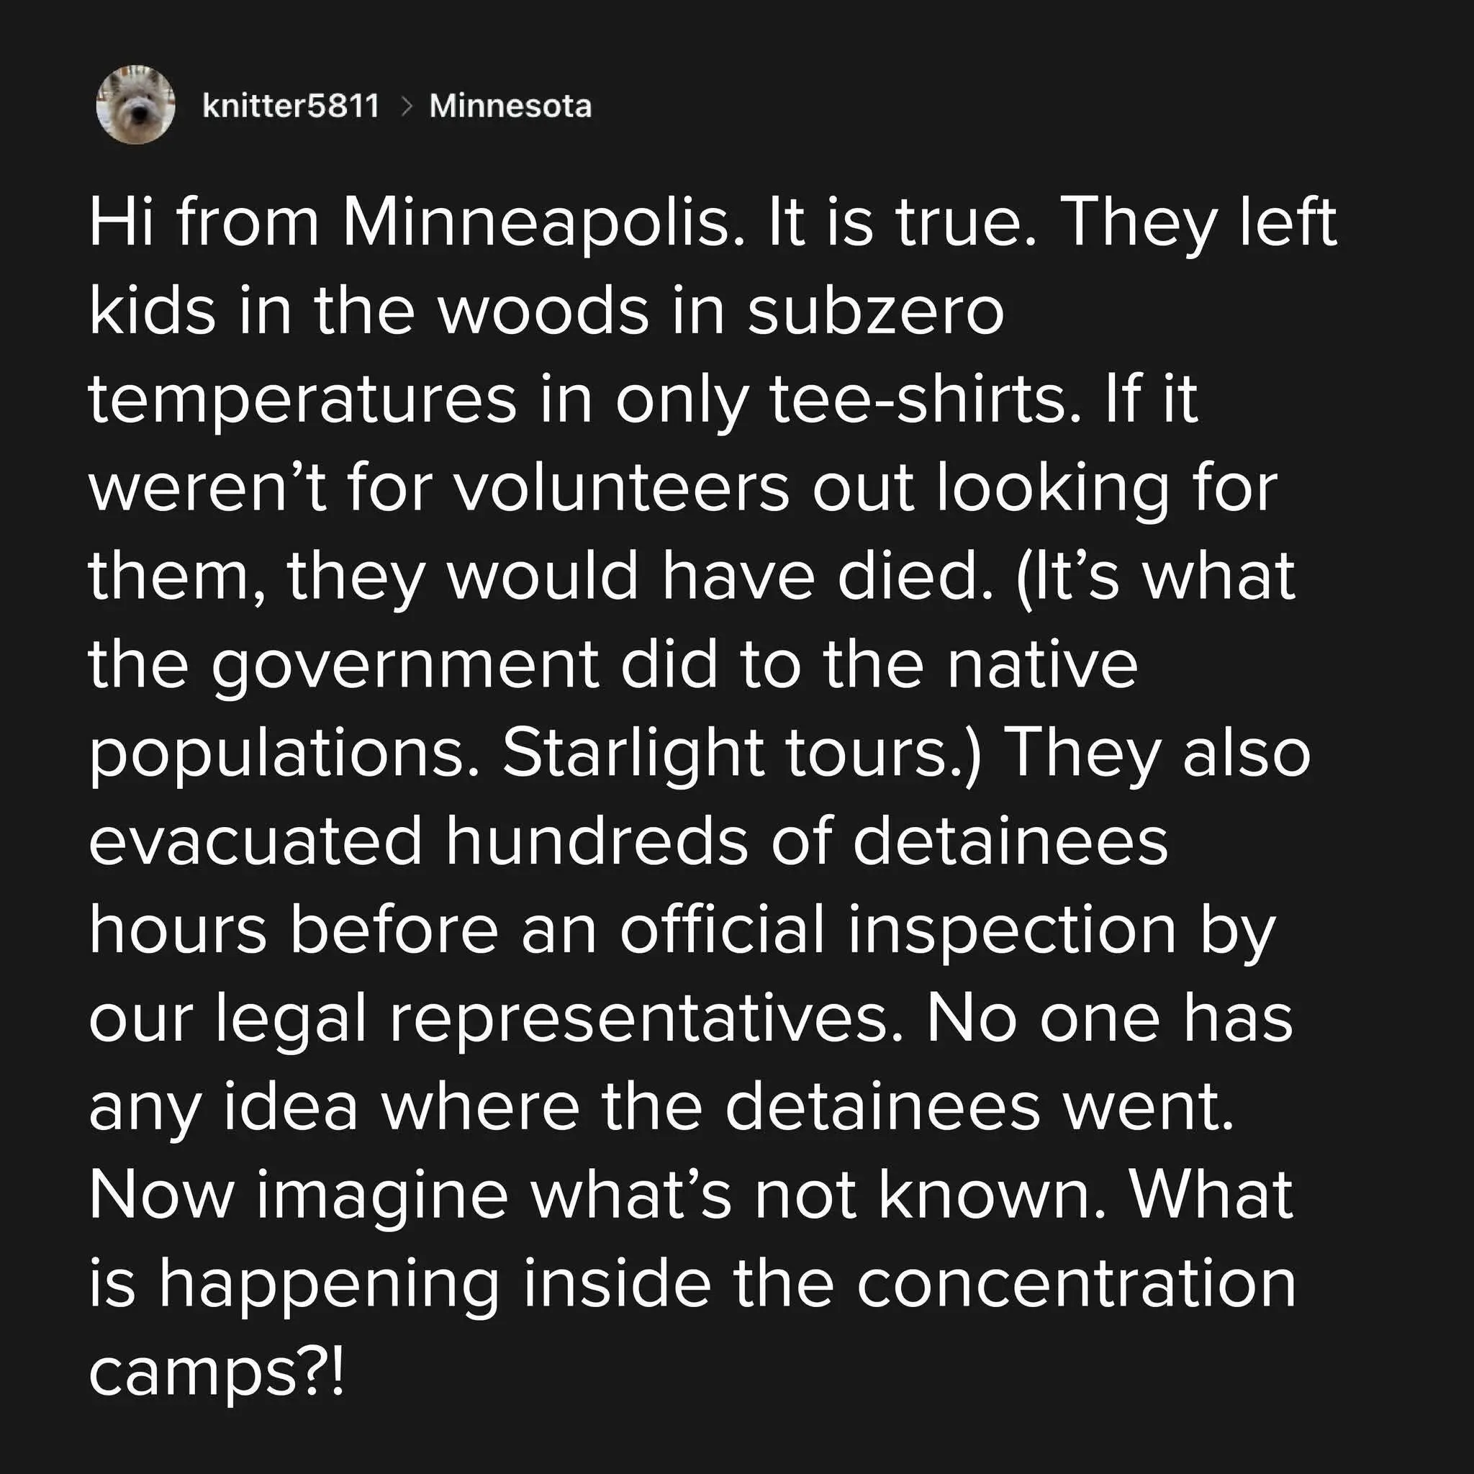The width and height of the screenshot is (1474, 1474).
Task: Open the dog profile picture avatar
Action: click(x=136, y=105)
